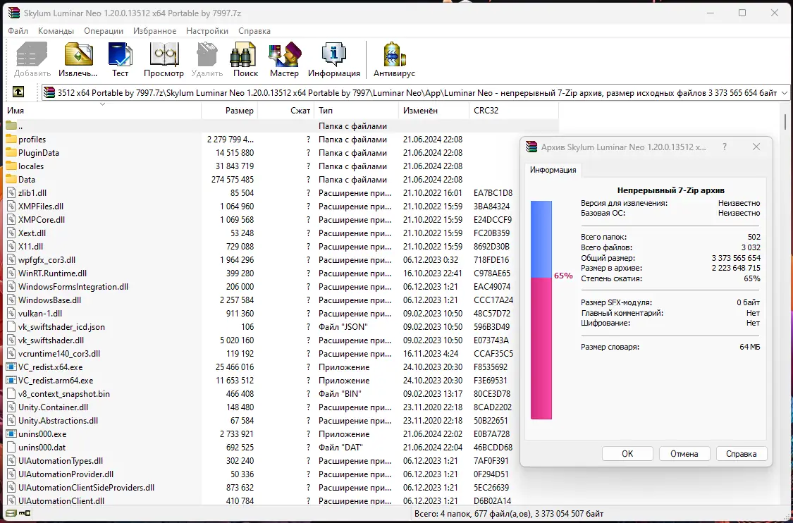Viewport: 793px width, 523px height.
Task: Select the parent folder '..' row
Action: pyautogui.click(x=281, y=126)
